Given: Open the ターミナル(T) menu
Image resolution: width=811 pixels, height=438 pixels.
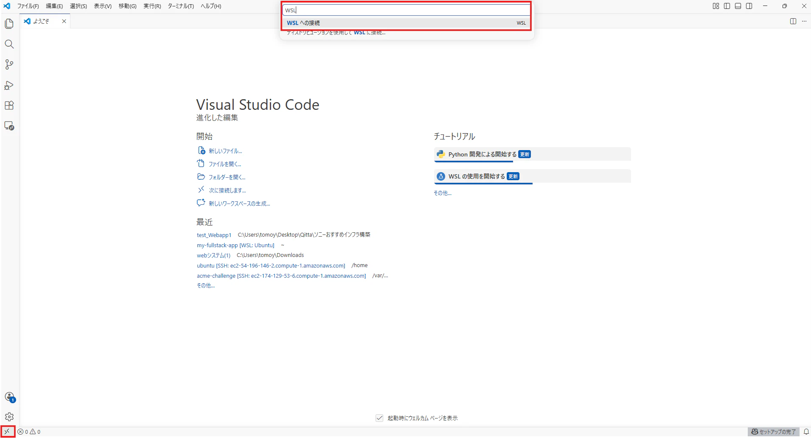Looking at the screenshot, I should coord(181,6).
